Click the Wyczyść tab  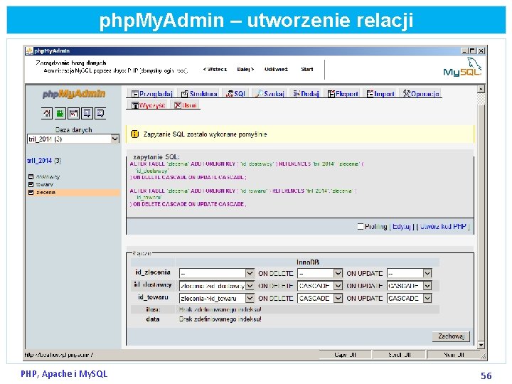(149, 105)
